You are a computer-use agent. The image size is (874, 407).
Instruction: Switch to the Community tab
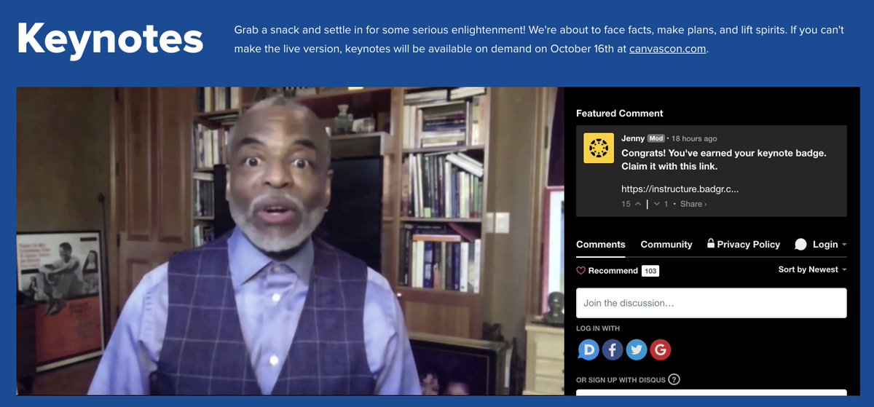click(x=666, y=245)
